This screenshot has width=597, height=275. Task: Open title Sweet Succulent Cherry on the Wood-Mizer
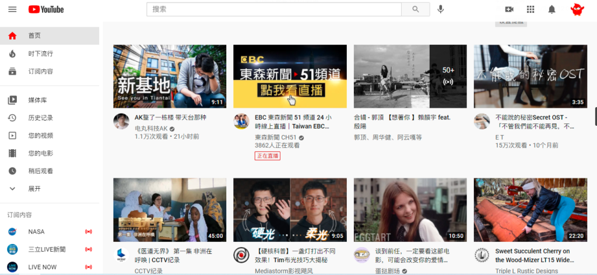click(535, 256)
